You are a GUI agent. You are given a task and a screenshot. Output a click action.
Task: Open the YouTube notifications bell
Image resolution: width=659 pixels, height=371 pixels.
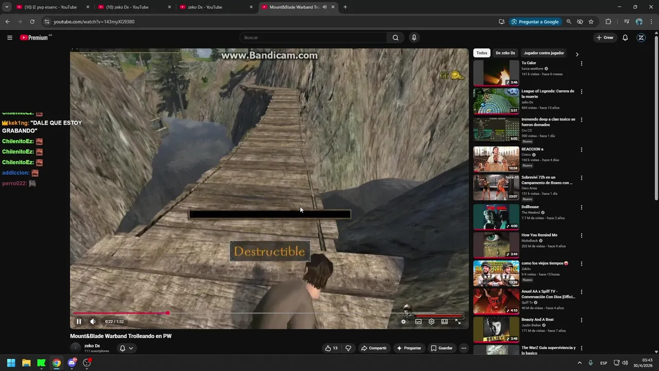pos(625,38)
